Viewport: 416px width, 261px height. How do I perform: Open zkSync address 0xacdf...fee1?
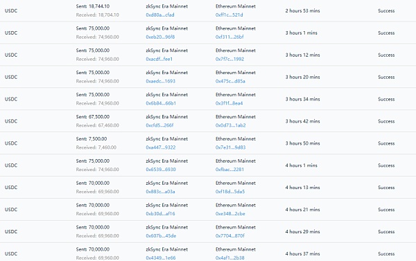[159, 59]
